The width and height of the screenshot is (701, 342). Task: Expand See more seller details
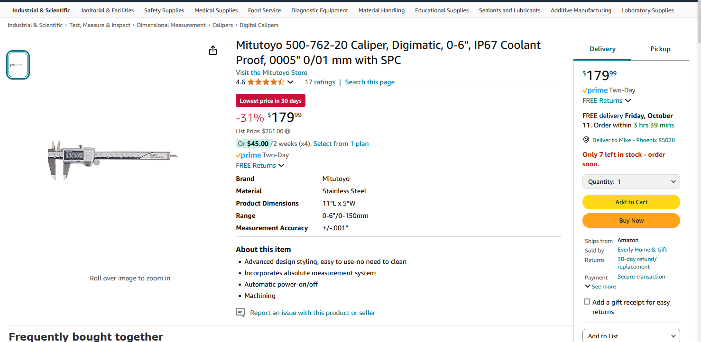click(600, 287)
